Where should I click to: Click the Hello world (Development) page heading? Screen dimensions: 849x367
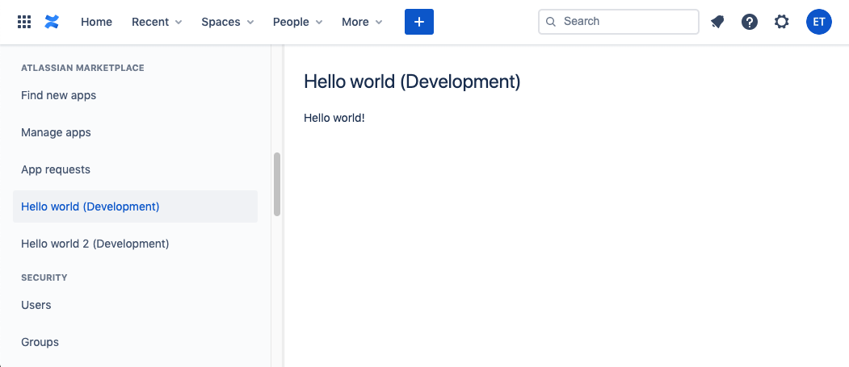pos(412,81)
